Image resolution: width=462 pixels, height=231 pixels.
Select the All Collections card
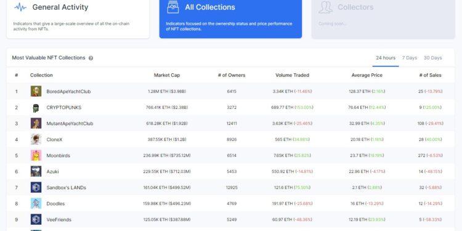pyautogui.click(x=231, y=18)
